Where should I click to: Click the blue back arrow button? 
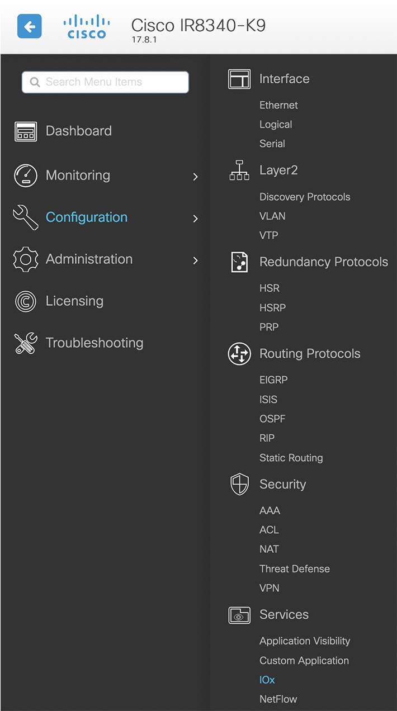coord(30,26)
